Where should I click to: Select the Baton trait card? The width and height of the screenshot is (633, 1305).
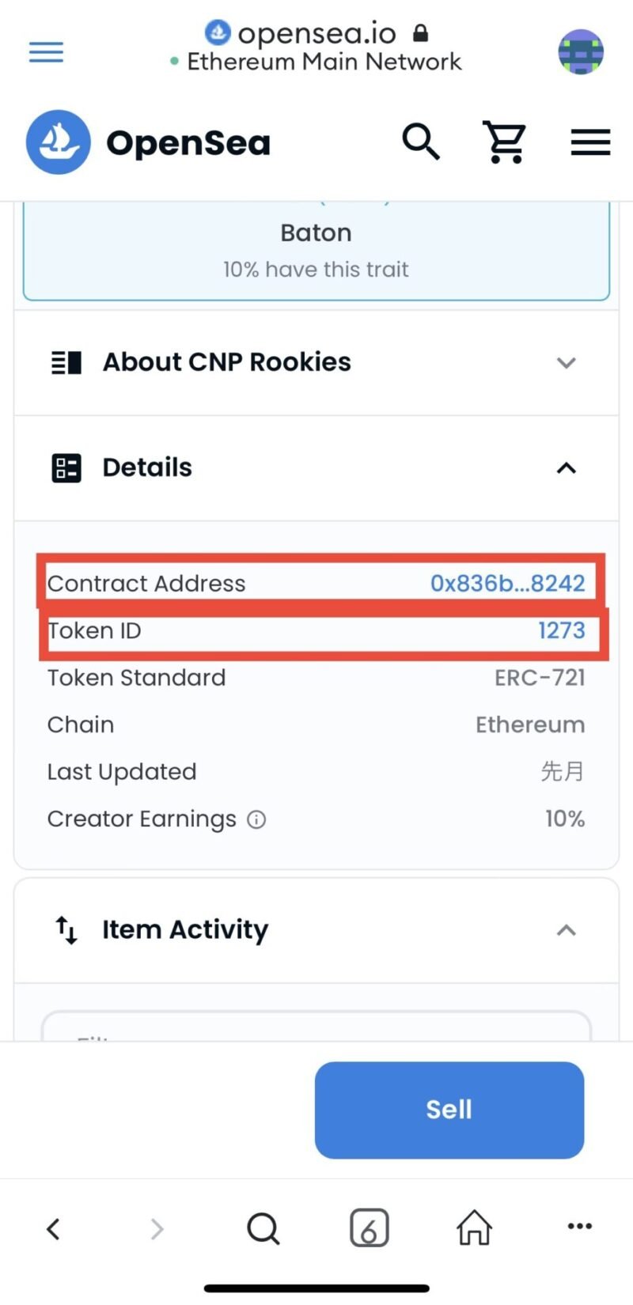tap(316, 250)
